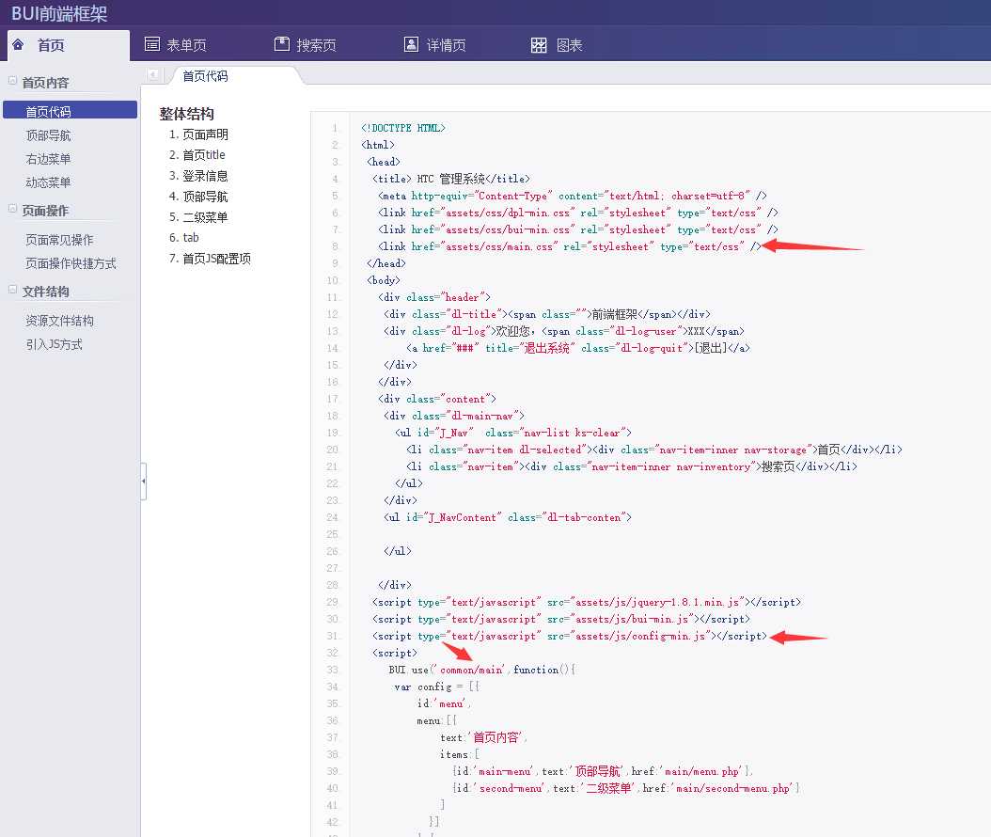
Task: Click the id:'menu' code line
Action: (445, 703)
